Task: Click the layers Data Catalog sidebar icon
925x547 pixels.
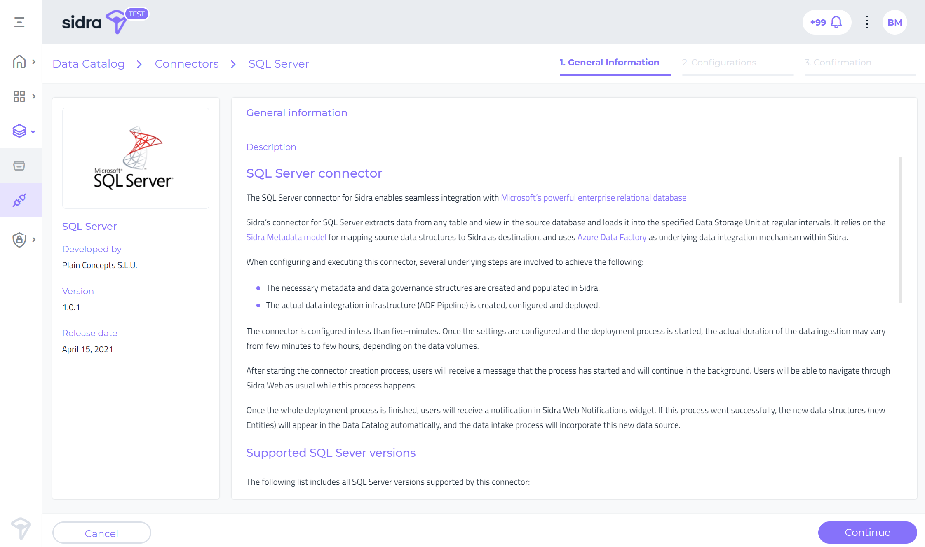Action: coord(19,131)
